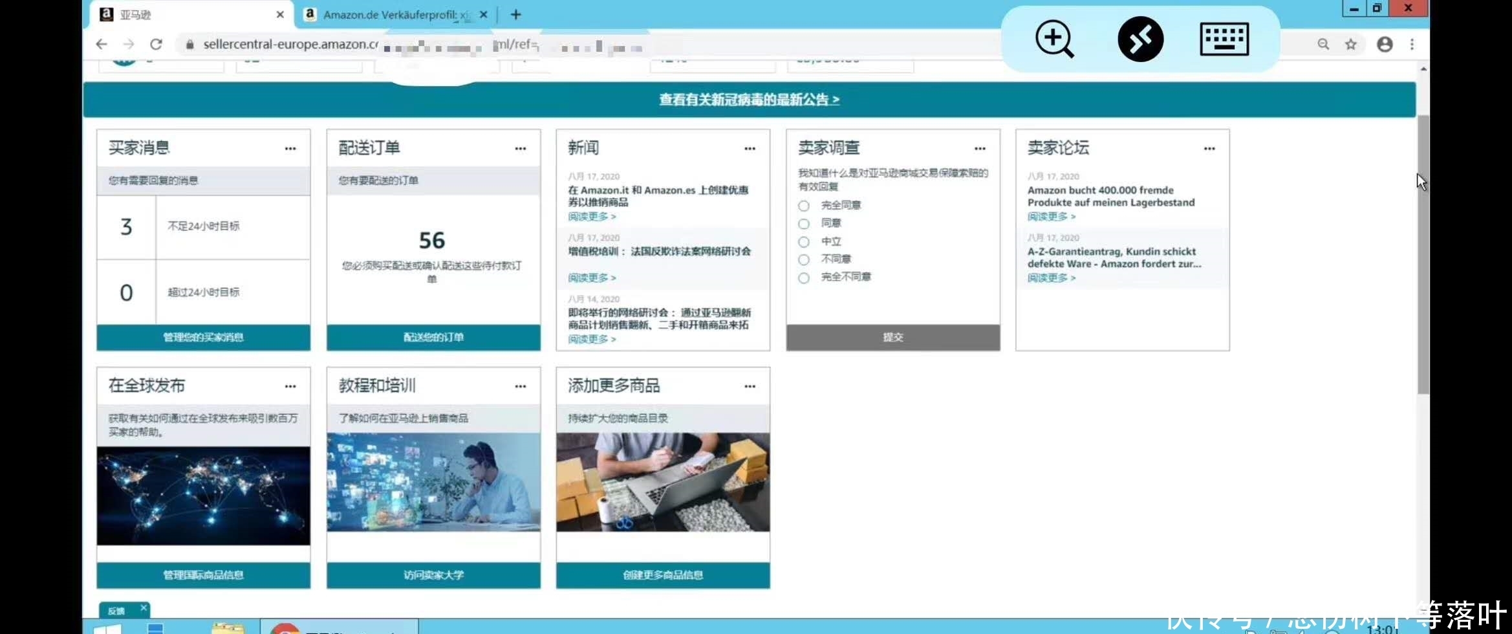Switch to Amazon.de Verkäuferprofil tab
The height and width of the screenshot is (634, 1512).
pos(395,15)
